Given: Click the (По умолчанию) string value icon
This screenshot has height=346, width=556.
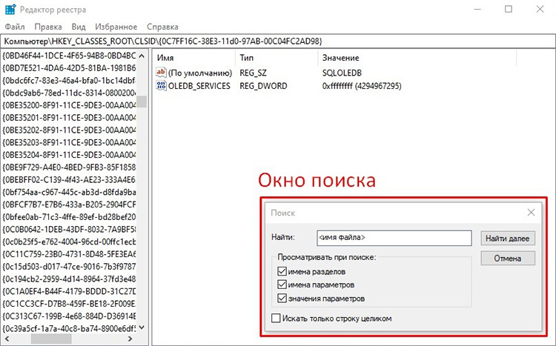Looking at the screenshot, I should coord(162,73).
